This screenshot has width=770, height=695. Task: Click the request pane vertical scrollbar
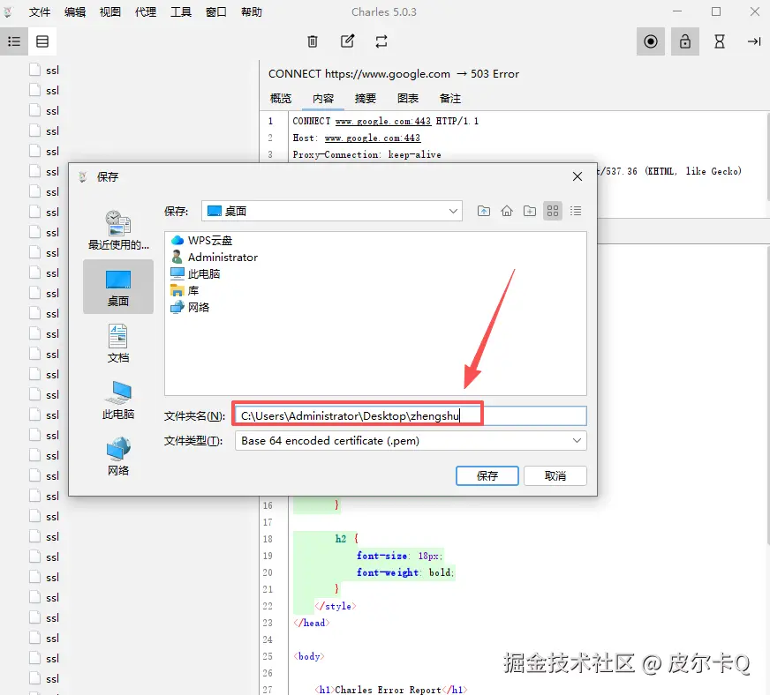pos(767,157)
